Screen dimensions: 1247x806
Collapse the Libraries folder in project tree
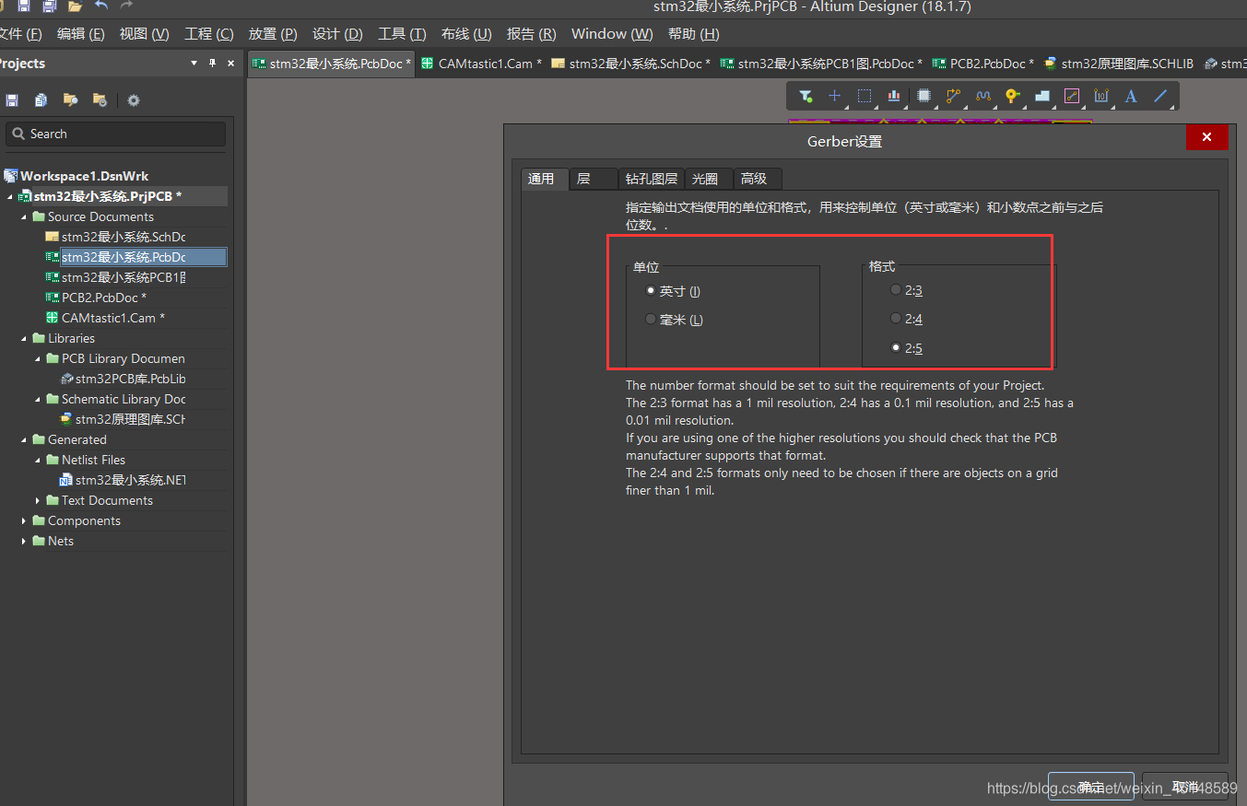coord(25,339)
